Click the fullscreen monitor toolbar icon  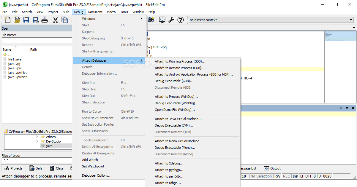(162, 20)
